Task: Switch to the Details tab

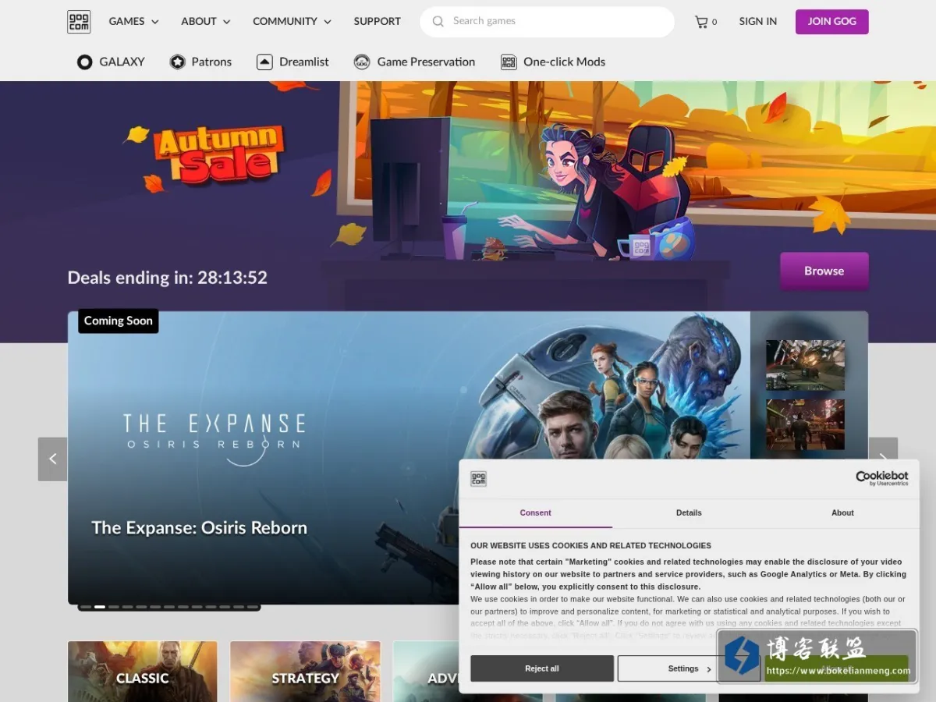Action: [689, 512]
